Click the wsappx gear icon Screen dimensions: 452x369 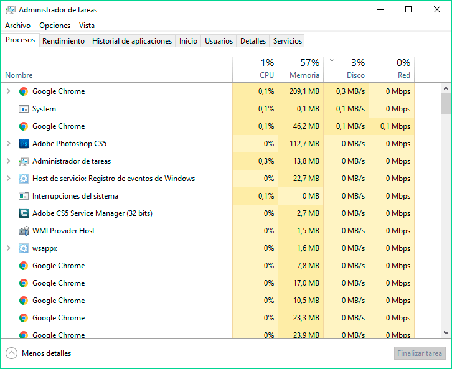(24, 248)
